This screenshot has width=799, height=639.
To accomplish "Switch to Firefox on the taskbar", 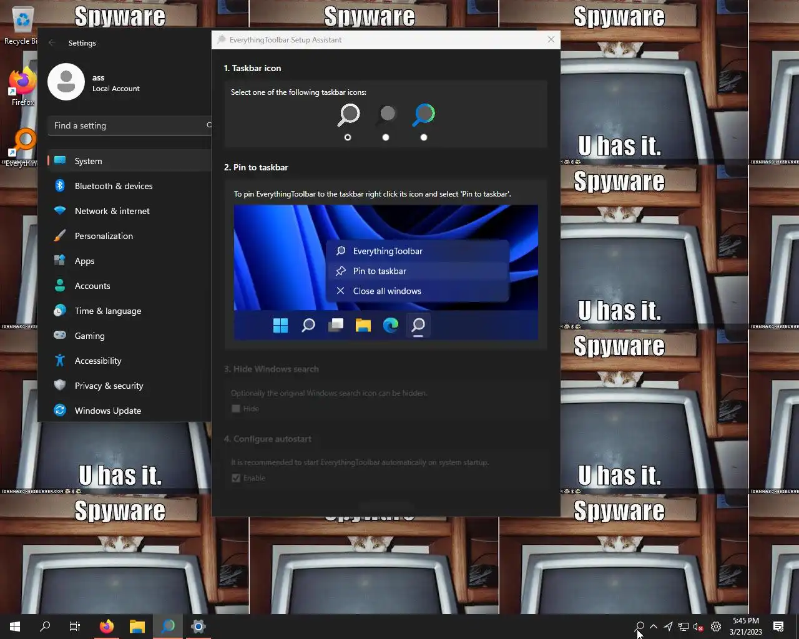I will [x=107, y=627].
